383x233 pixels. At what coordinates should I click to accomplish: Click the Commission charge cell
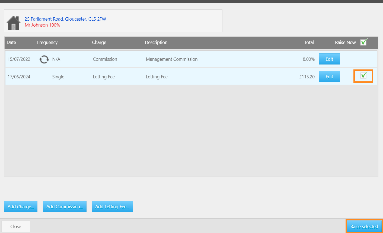point(105,59)
